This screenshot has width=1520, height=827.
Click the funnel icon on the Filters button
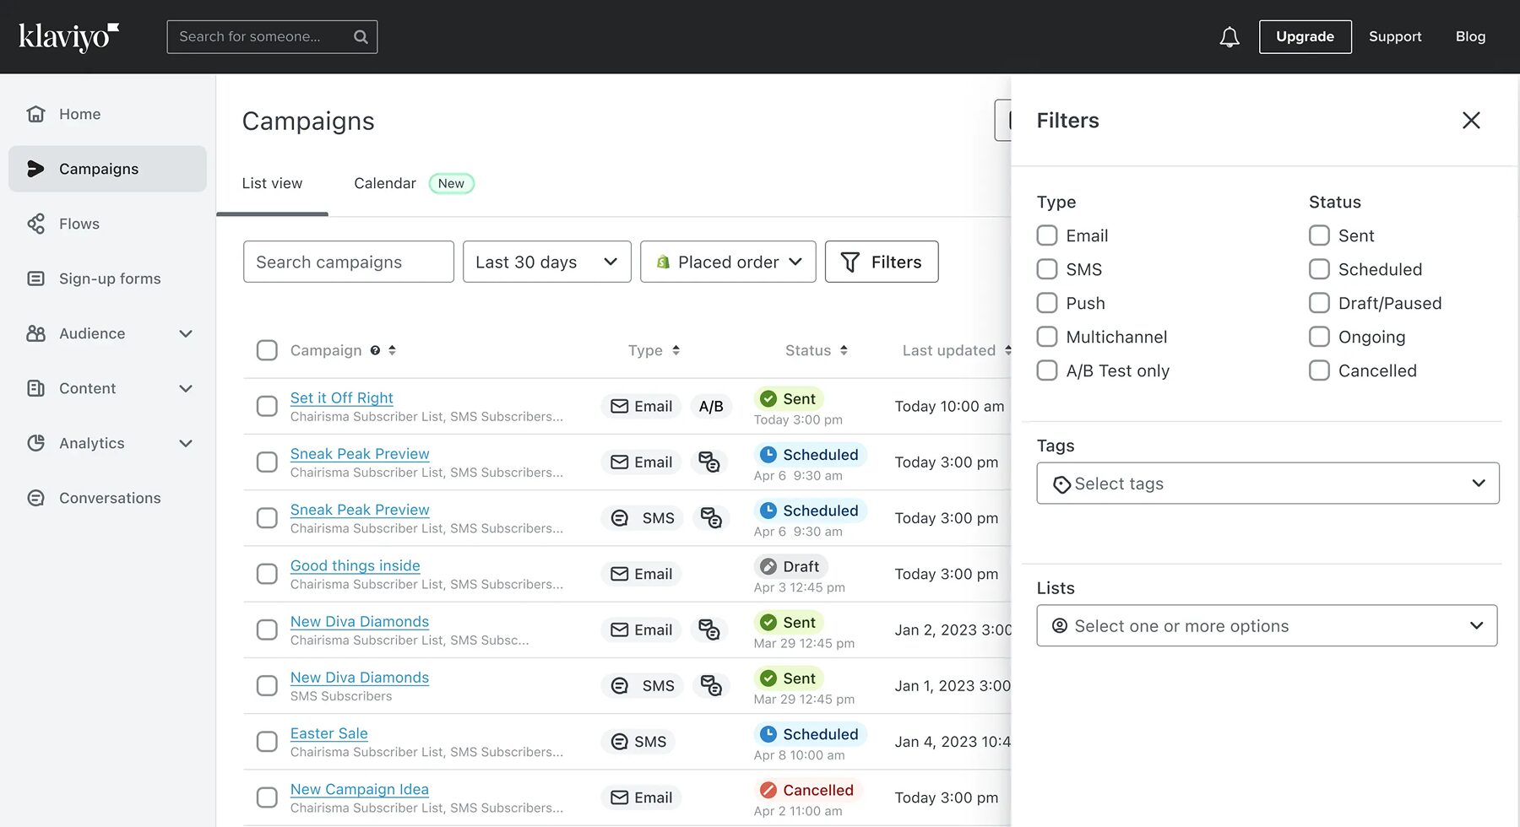point(852,262)
